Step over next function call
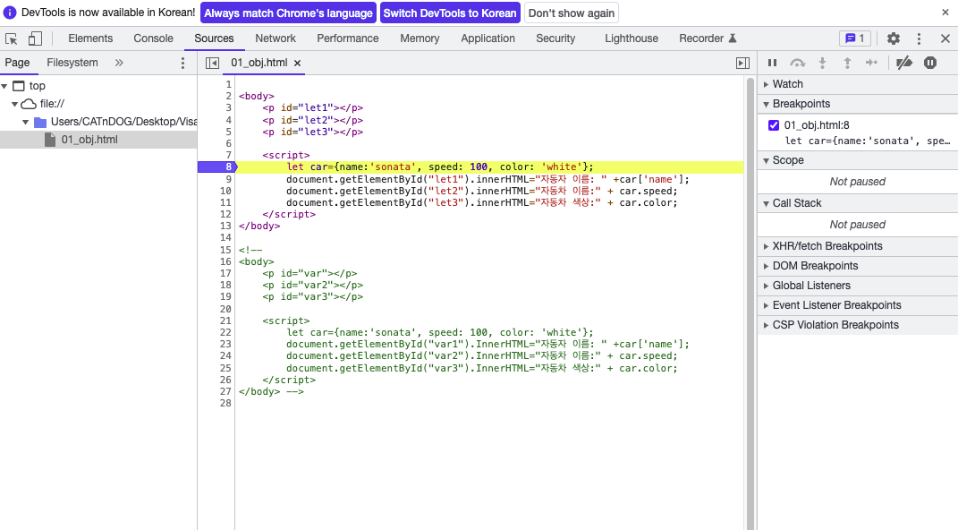The image size is (958, 530). click(797, 63)
